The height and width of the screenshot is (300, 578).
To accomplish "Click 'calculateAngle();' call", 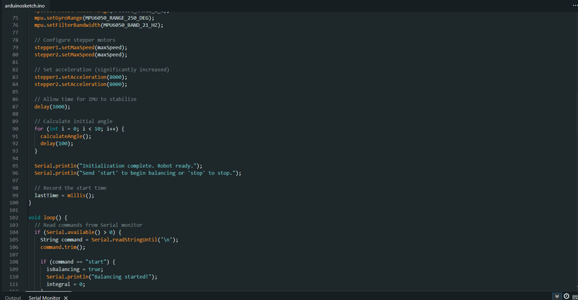I will coord(66,136).
